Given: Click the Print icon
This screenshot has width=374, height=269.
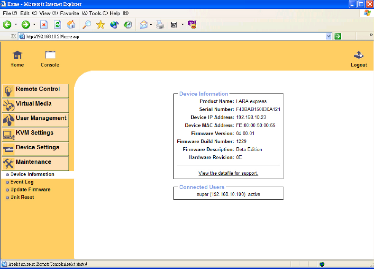Looking at the screenshot, I should 160,25.
